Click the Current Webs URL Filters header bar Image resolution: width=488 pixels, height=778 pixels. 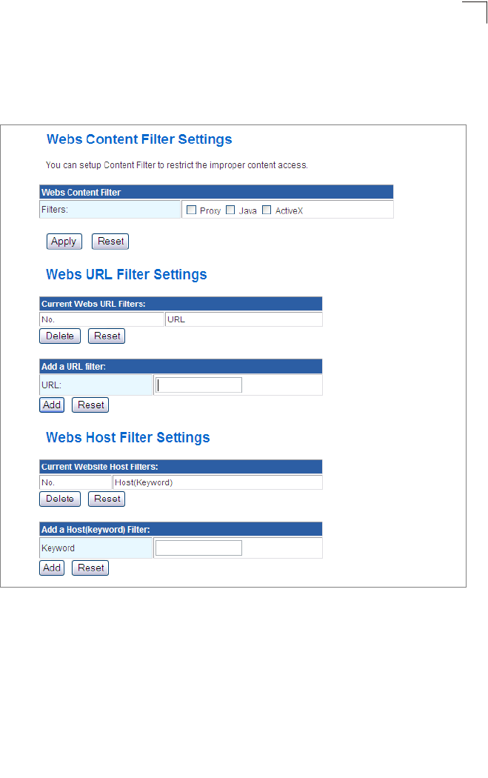click(x=181, y=304)
